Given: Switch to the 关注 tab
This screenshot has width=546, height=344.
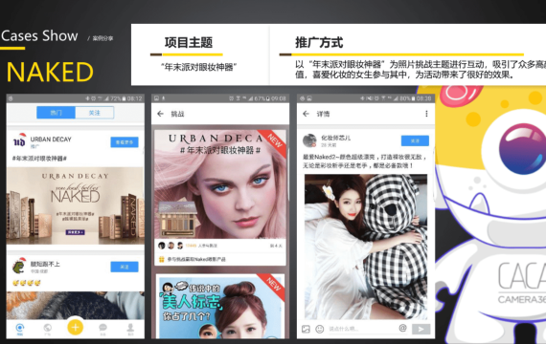Looking at the screenshot, I should (95, 113).
